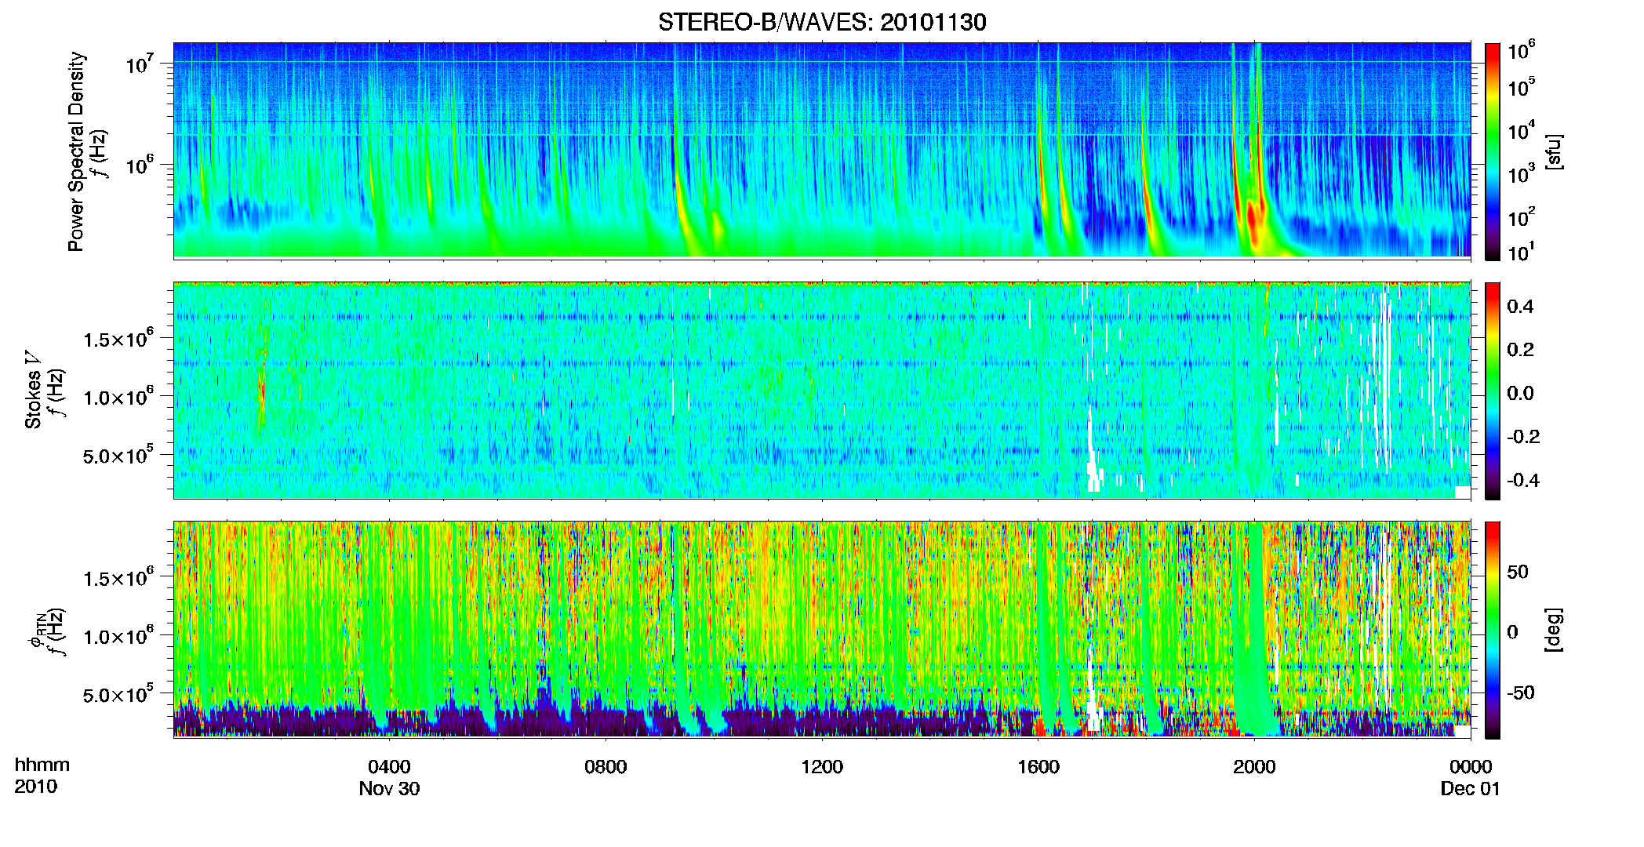
Task: Click the 1600 time tick label
Action: pos(1038,767)
